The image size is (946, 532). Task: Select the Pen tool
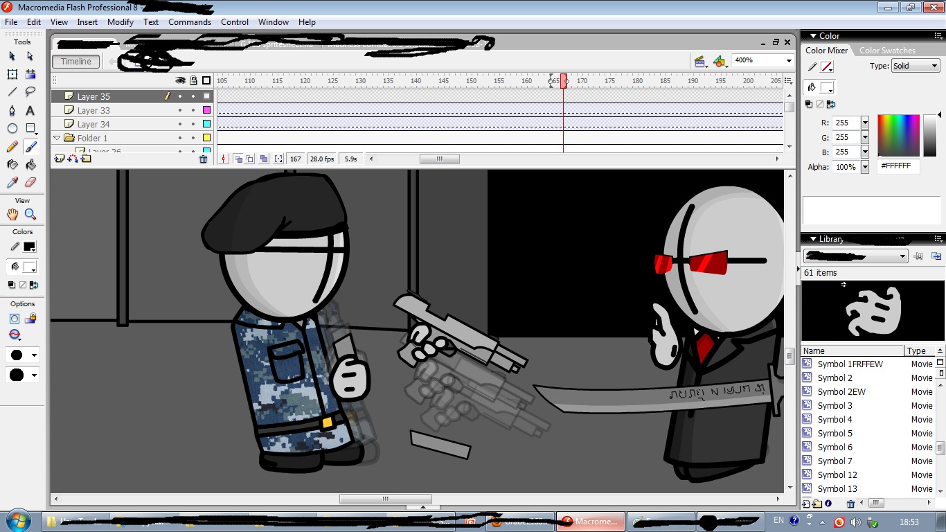(x=12, y=110)
